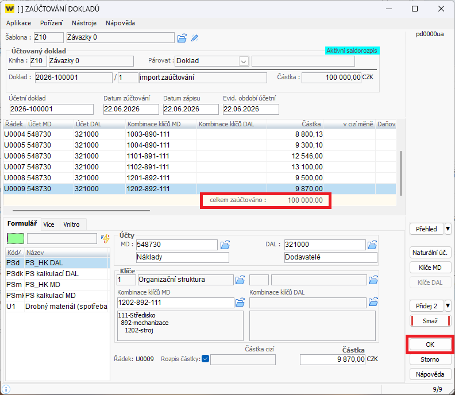Select table row U0008
This screenshot has width=455, height=395.
click(200, 178)
